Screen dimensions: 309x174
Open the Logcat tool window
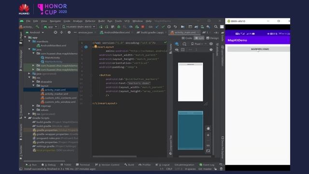pyautogui.click(x=163, y=164)
